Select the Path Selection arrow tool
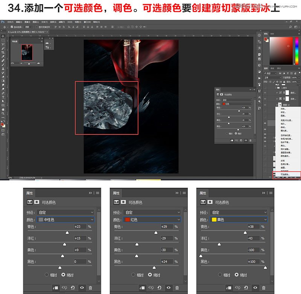 click(3, 101)
